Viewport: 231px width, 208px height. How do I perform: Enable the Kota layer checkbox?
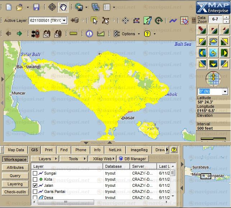[x=35, y=179]
